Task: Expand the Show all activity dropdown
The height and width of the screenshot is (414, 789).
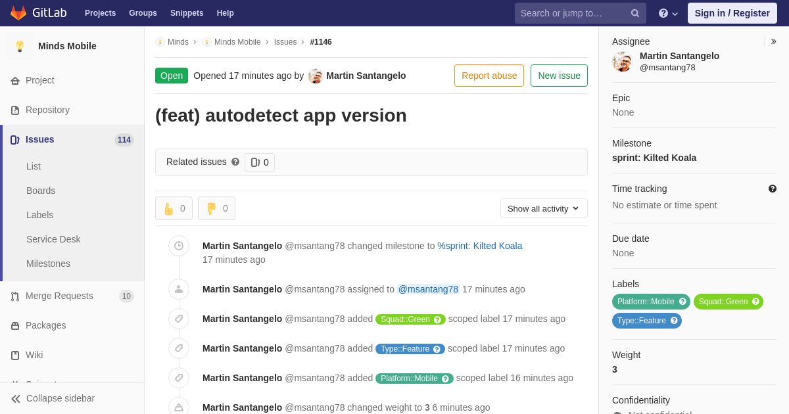Action: [x=544, y=208]
